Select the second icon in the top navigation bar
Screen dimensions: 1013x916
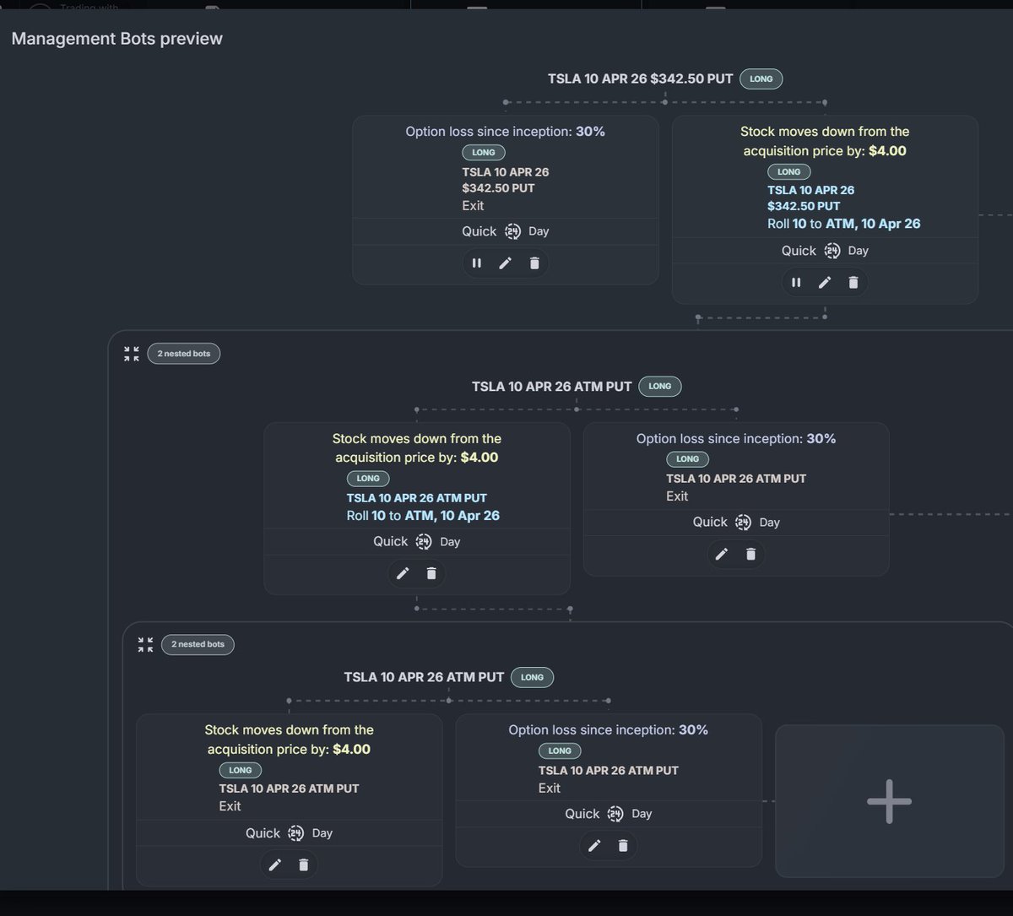[214, 6]
